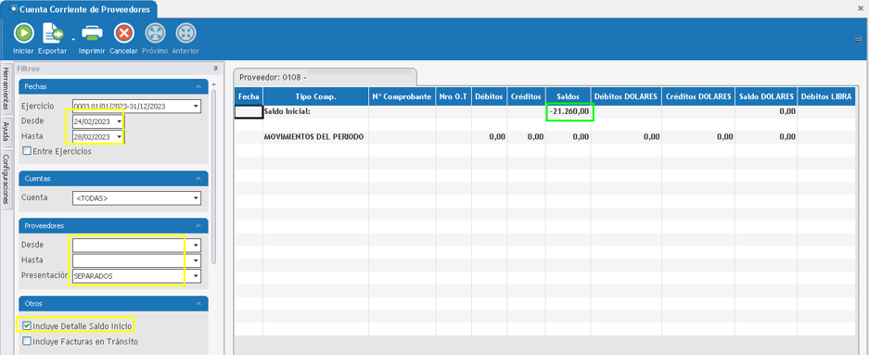The width and height of the screenshot is (869, 355).
Task: Collapse the Fechas section
Action: (x=198, y=87)
